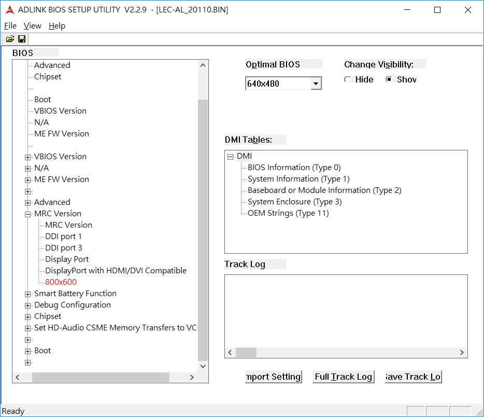Expand the Boot node with plus box

point(28,352)
